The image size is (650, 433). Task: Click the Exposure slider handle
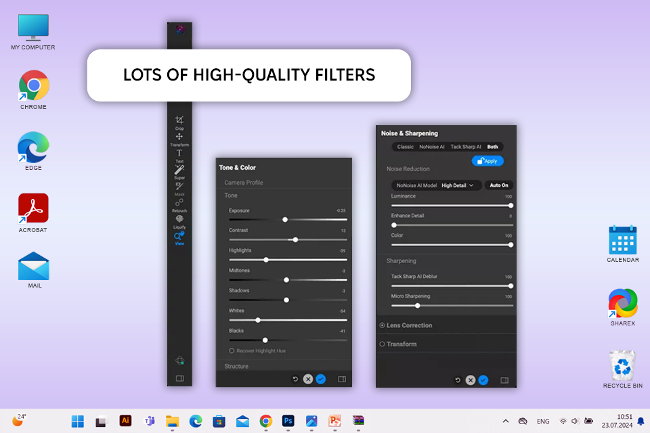(285, 219)
